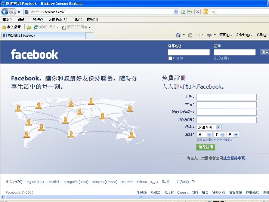269x202 pixels.
Task: Expand the Home button dropdown arrow
Action: point(184,35)
